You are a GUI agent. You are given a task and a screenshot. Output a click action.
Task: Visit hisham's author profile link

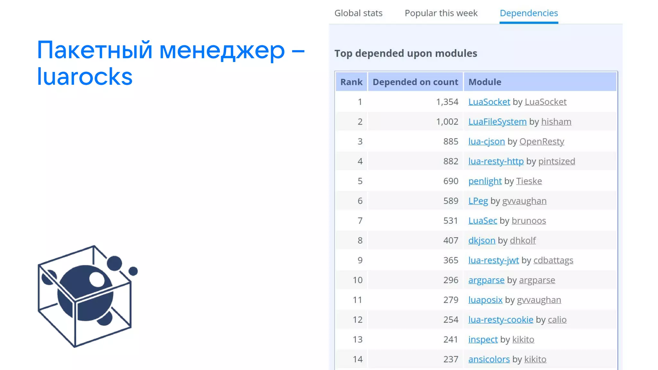click(556, 122)
